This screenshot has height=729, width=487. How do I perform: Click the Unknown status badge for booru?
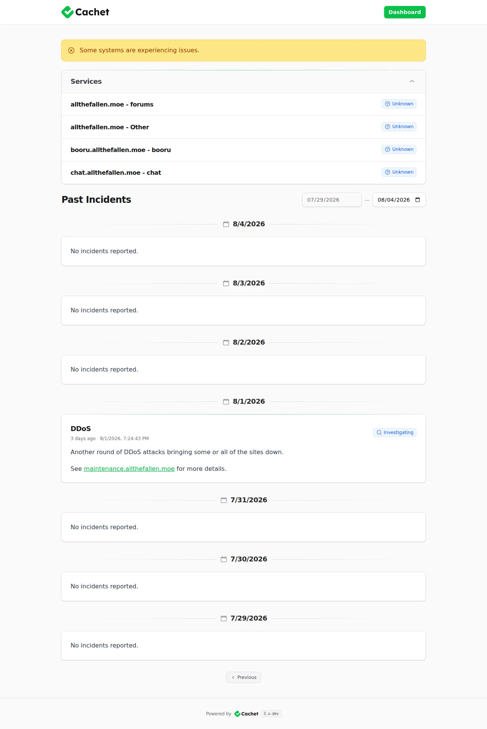point(399,149)
